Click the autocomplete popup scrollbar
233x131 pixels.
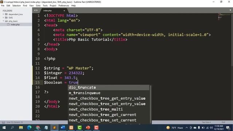[150, 104]
